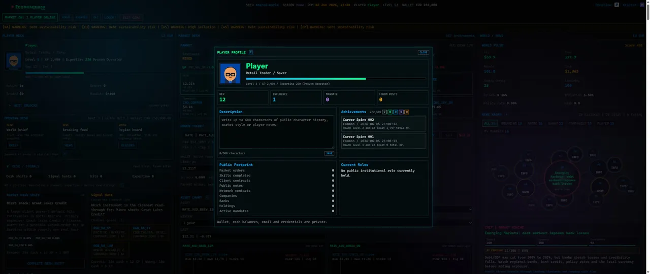The image size is (650, 274).
Task: Click the Gold $1,963 value in World Pulse
Action: (572, 72)
